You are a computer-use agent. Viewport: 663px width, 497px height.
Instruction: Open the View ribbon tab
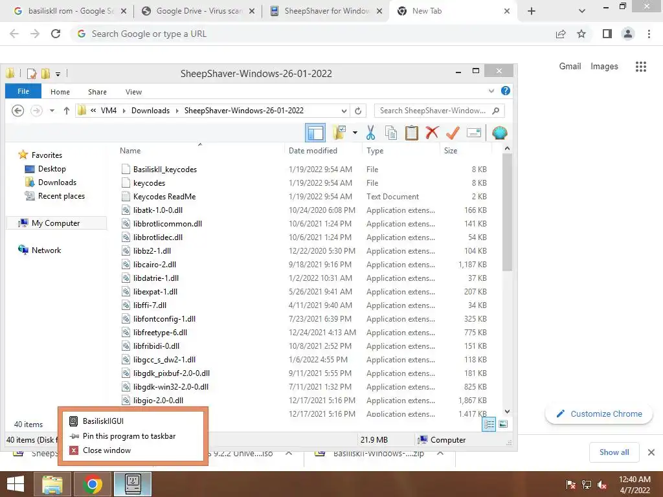[133, 92]
